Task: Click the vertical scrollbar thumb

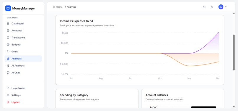Action: (x=234, y=52)
